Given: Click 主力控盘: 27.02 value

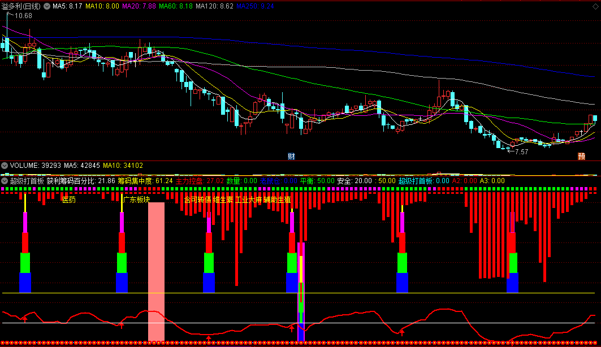Looking at the screenshot, I should [200, 181].
